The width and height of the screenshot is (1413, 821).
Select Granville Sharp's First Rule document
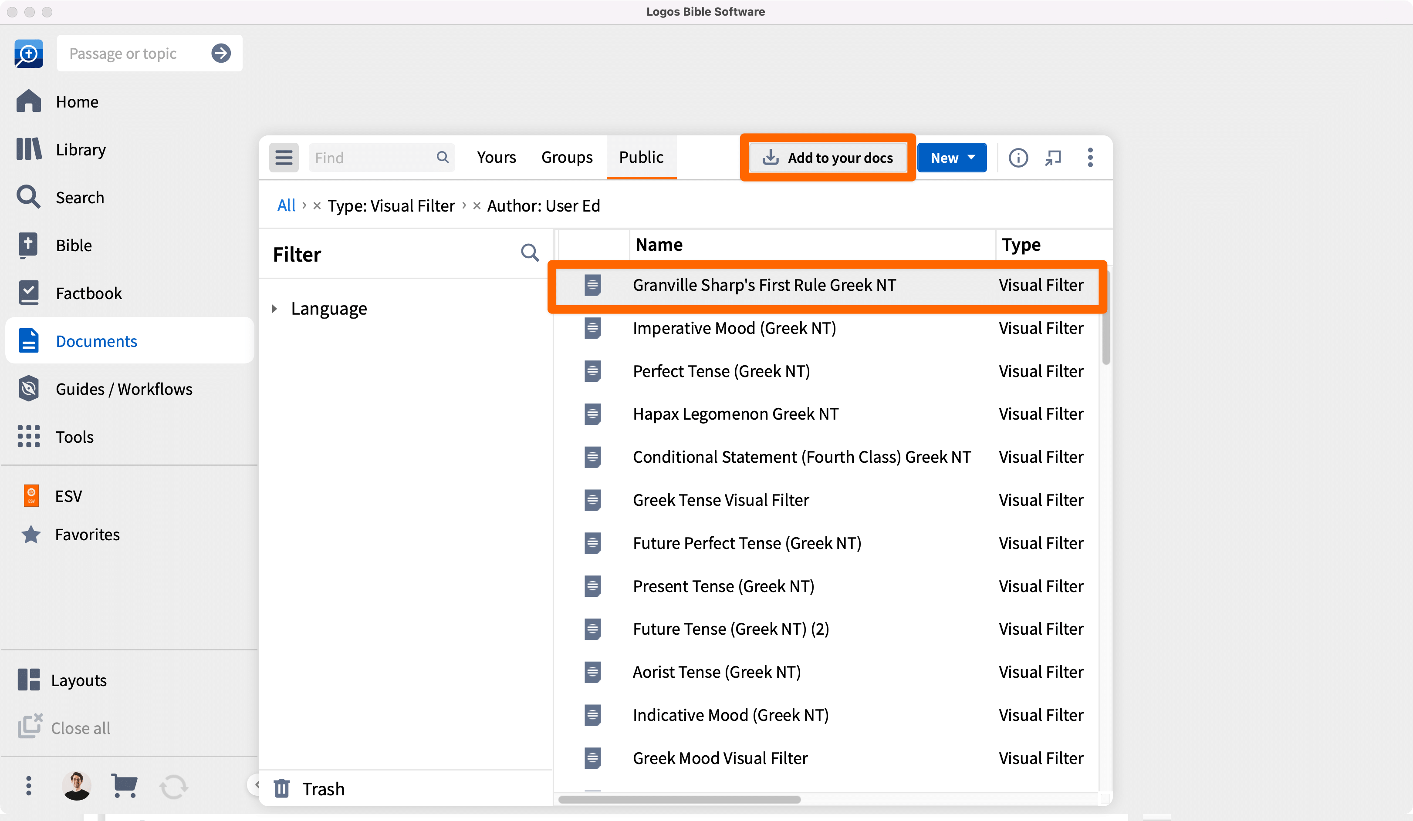764,285
